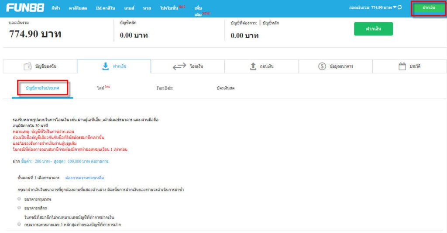Open the cash card deposit tab
This screenshot has width=447, height=233.
pos(225,88)
